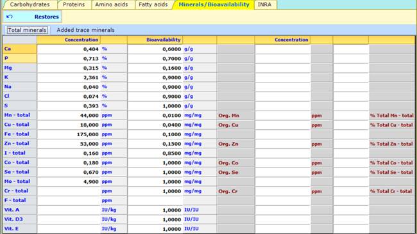Click the % Total Mn - total value field
The height and width of the screenshot is (234, 417).
[x=351, y=115]
